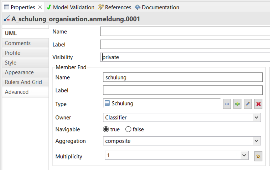Click the red X delete type button

tap(258, 104)
